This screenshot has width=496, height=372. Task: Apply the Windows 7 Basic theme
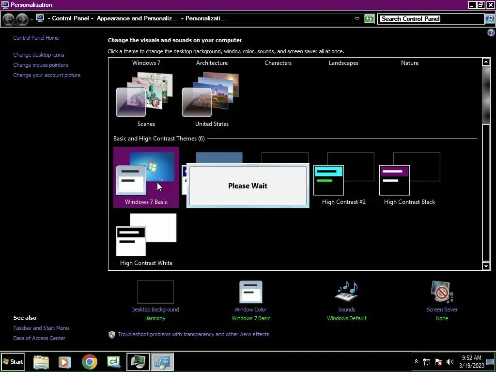[x=146, y=177]
